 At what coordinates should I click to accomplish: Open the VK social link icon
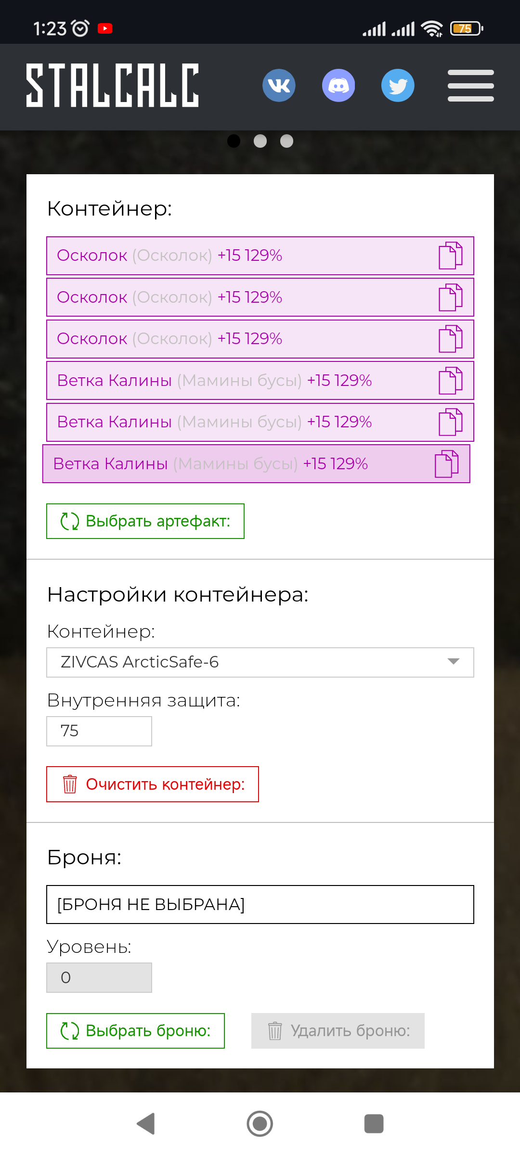pyautogui.click(x=279, y=85)
